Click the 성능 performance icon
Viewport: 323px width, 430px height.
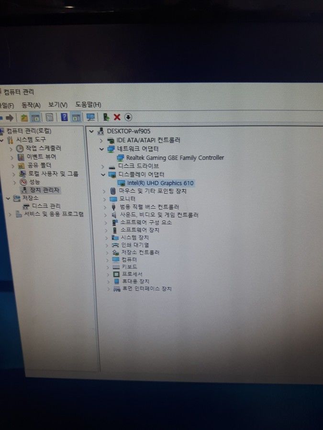(x=23, y=182)
